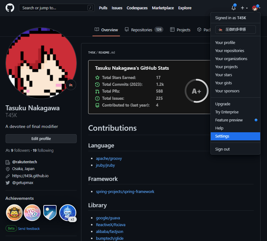Viewport: 267px width, 241px height.
Task: Click the YOLO achievement badge
Action: 32,213
